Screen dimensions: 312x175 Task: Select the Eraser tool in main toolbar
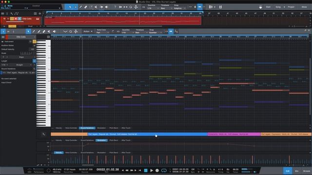pyautogui.click(x=86, y=7)
